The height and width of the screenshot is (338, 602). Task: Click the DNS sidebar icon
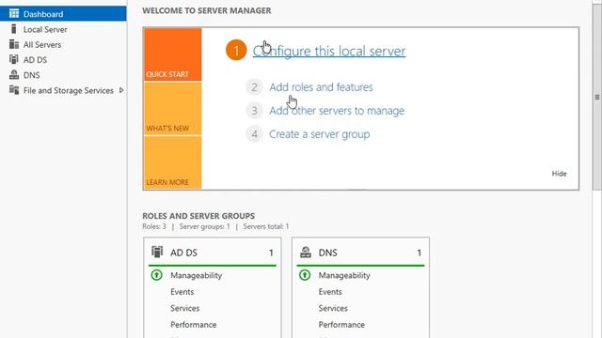[x=14, y=75]
